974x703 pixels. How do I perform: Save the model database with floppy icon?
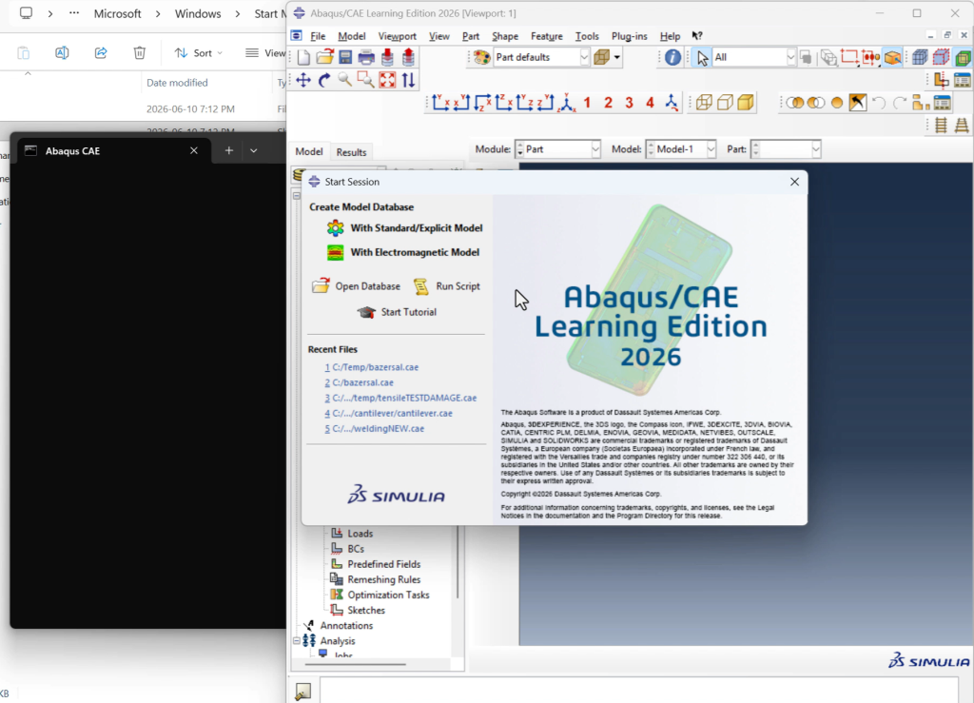[345, 58]
